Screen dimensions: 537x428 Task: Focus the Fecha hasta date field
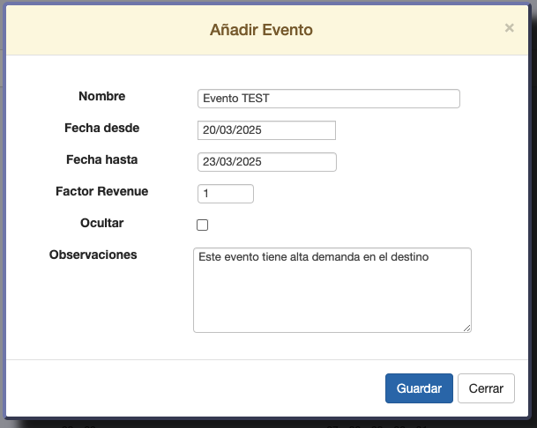(267, 162)
